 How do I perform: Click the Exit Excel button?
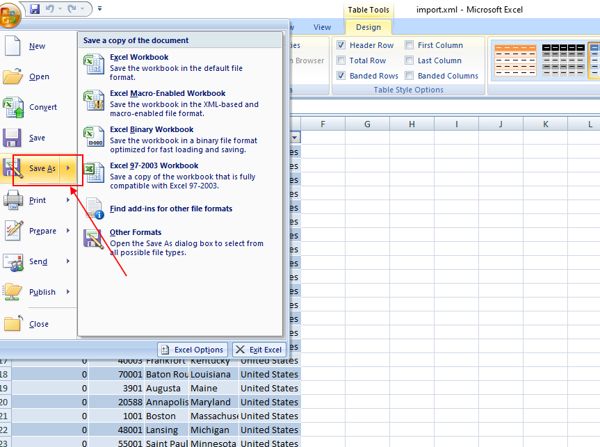(259, 350)
